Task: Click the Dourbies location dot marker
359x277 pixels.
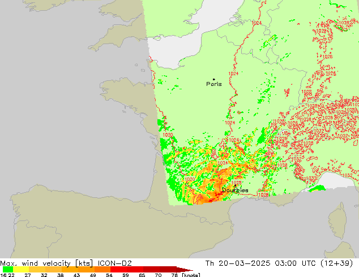Action: (235, 185)
